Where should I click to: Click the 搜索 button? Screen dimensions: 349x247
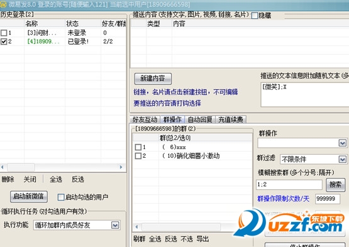pyautogui.click(x=335, y=185)
